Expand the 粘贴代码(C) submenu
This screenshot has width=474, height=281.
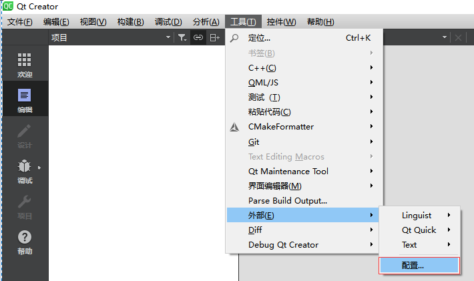tap(304, 112)
